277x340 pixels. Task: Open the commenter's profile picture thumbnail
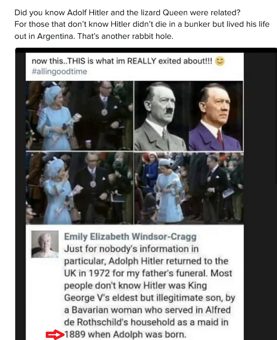coord(45,244)
